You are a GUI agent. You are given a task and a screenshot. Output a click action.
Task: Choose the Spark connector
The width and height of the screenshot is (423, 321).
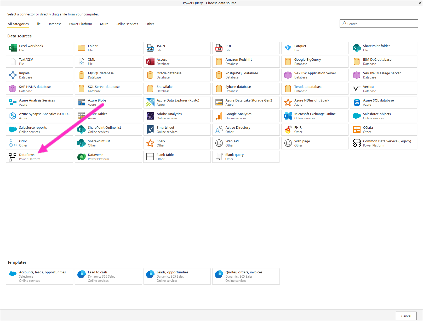click(177, 143)
